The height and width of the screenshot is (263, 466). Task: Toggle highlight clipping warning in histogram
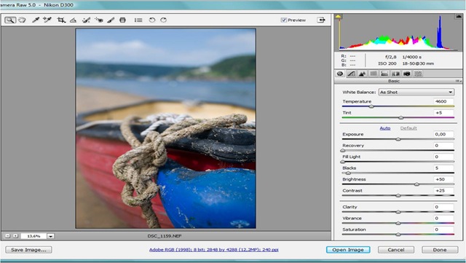point(459,17)
